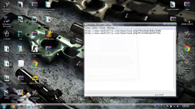Select the jeux folder icon

tap(7, 50)
